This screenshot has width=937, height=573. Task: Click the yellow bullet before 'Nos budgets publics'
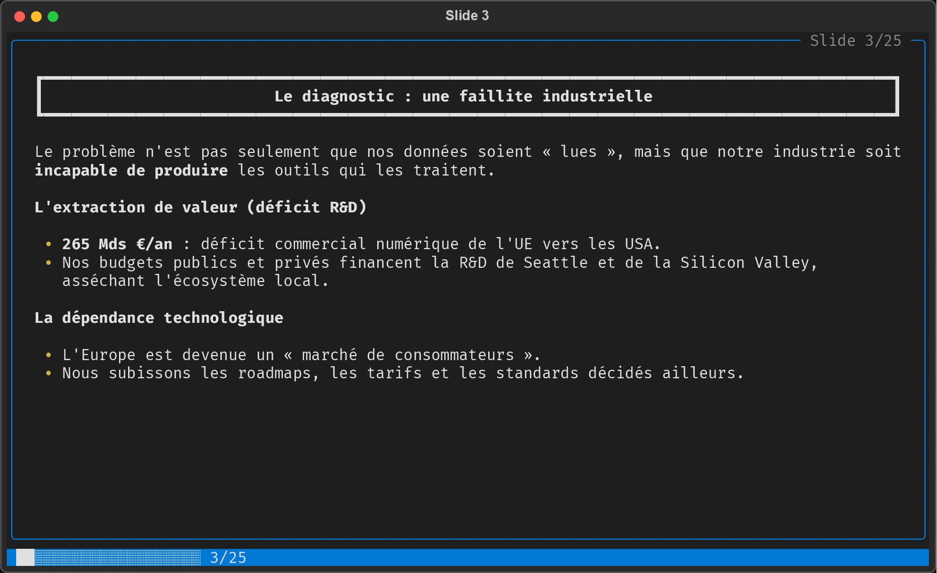click(x=48, y=263)
